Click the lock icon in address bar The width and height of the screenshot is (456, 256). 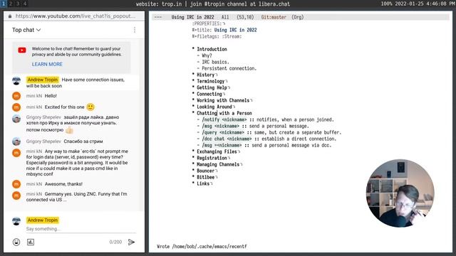point(10,16)
